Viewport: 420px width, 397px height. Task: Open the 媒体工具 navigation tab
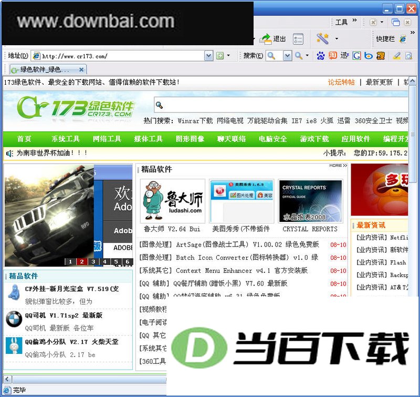(149, 139)
